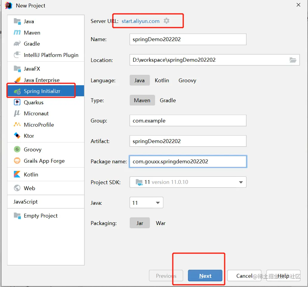
Task: Click the Name input field
Action: click(x=188, y=39)
